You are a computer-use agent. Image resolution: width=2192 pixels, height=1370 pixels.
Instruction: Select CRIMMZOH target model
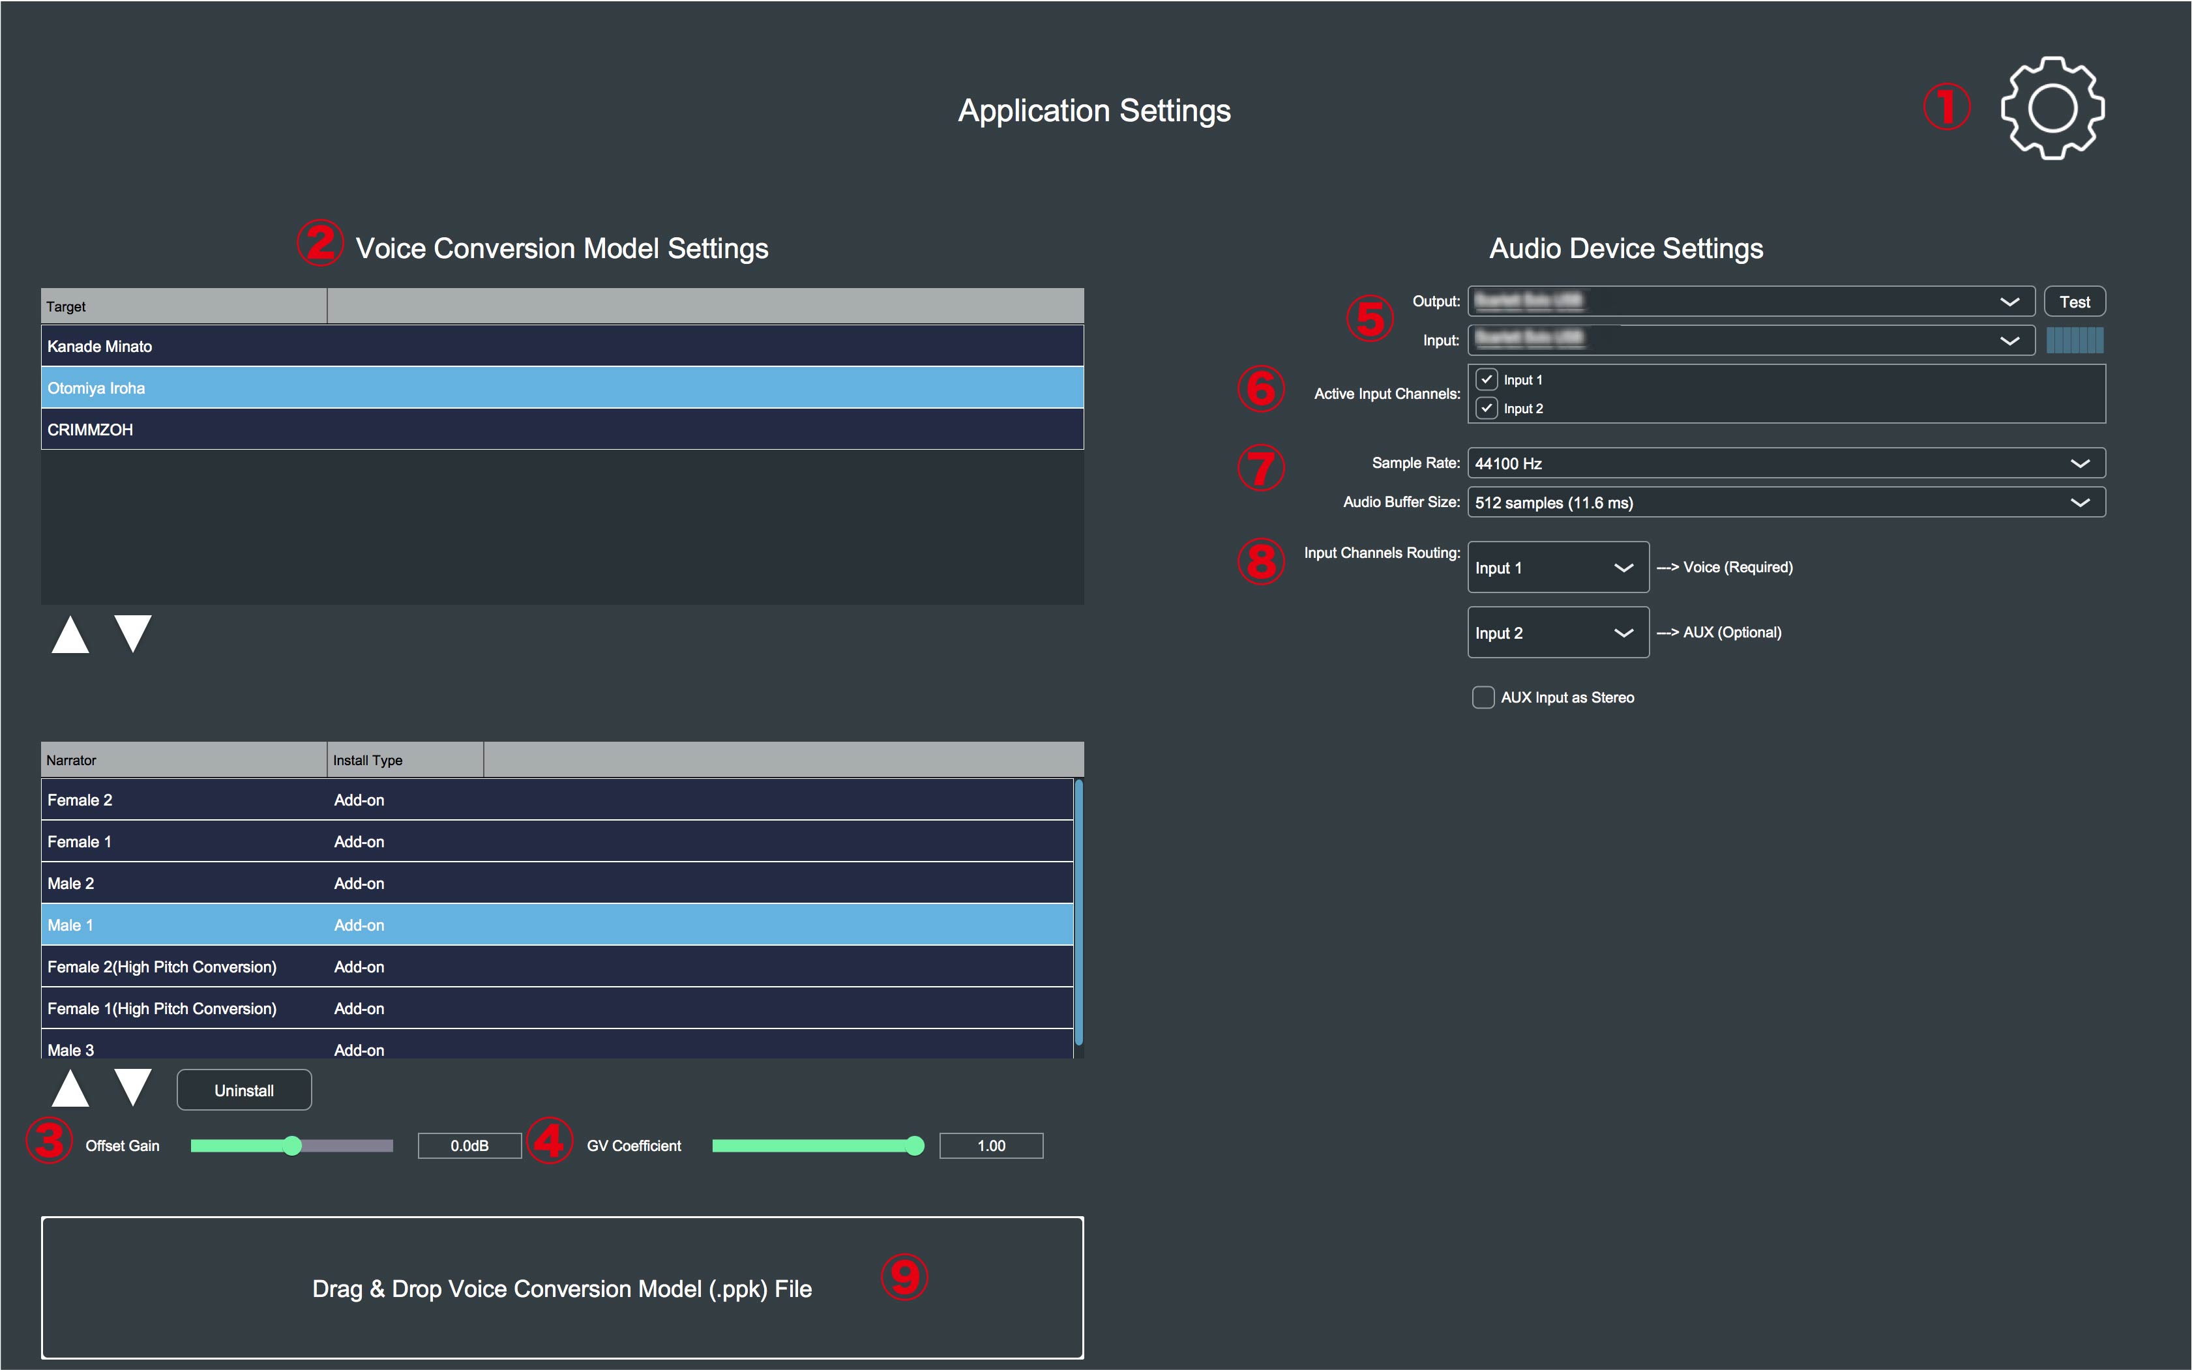pos(562,430)
